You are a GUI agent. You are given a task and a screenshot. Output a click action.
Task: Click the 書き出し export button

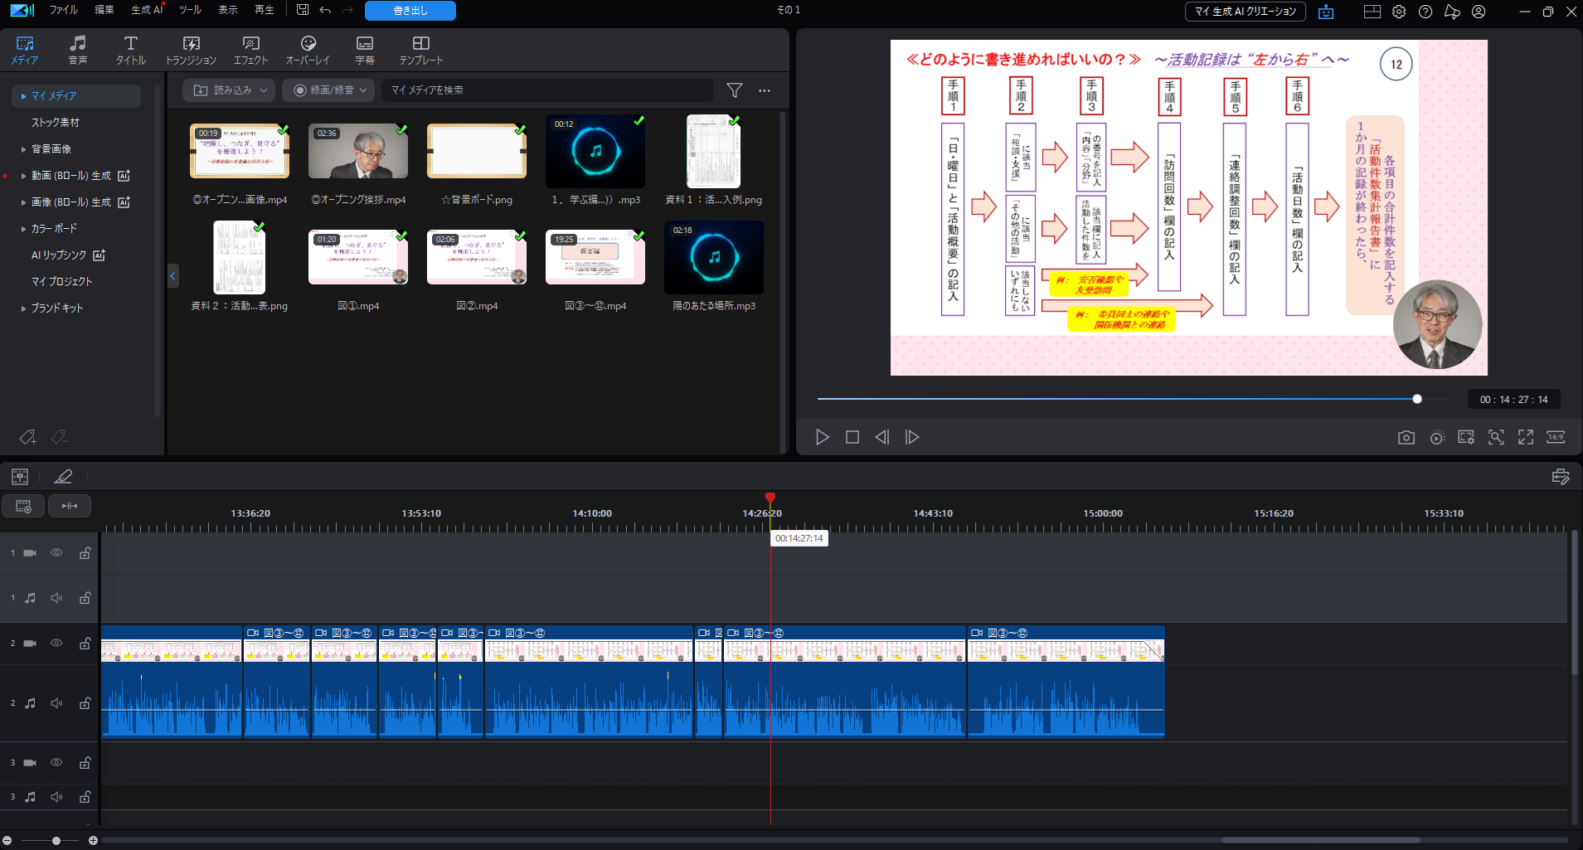[410, 11]
